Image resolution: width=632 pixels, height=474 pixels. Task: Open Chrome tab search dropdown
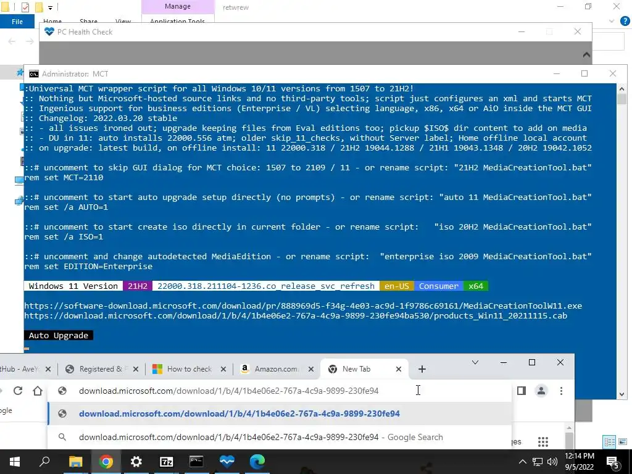tap(475, 362)
